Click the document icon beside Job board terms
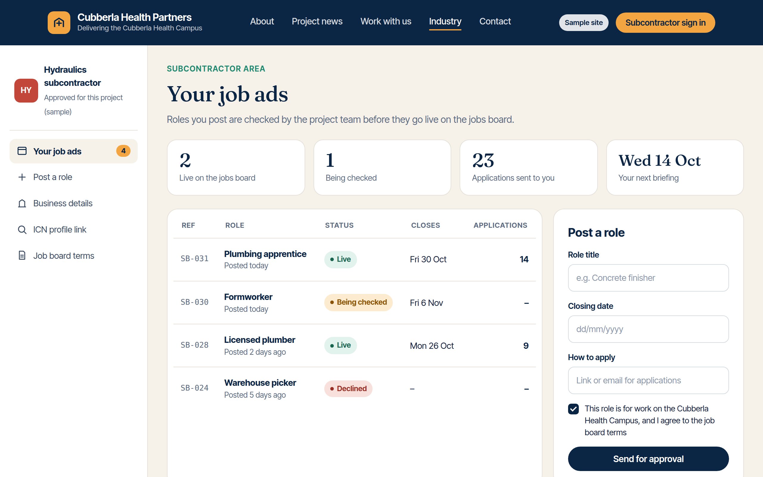Viewport: 763px width, 477px height. click(x=22, y=255)
